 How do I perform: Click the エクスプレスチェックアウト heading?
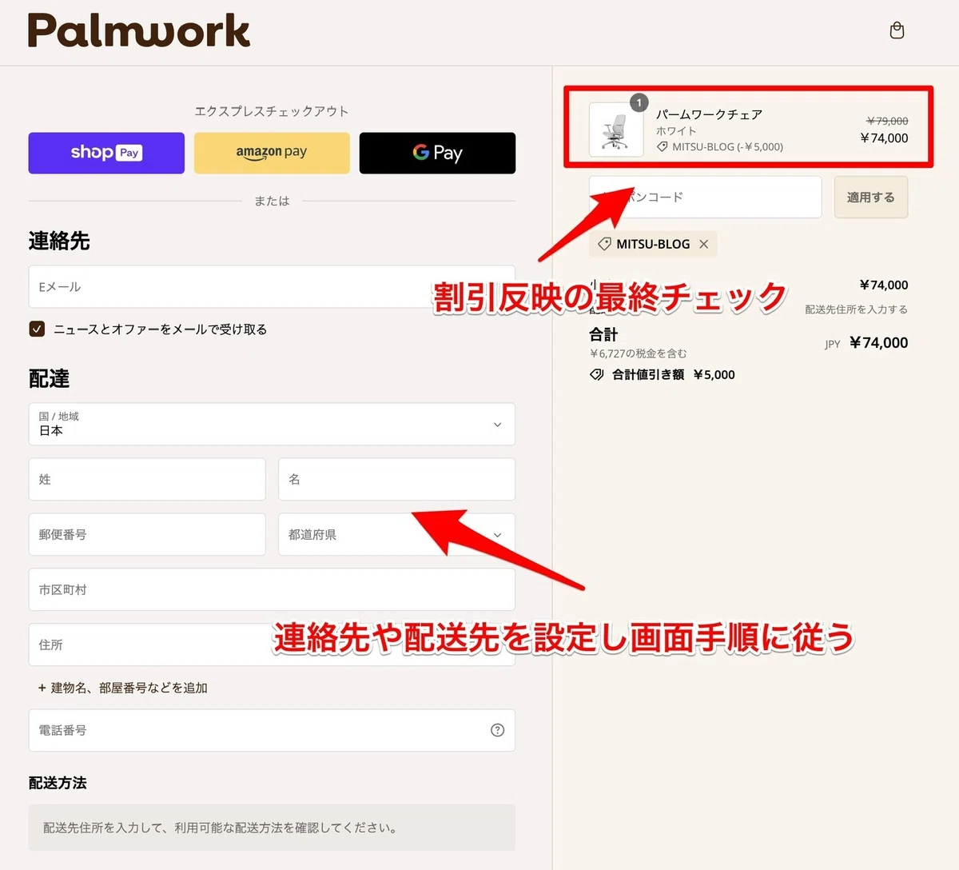(x=272, y=111)
